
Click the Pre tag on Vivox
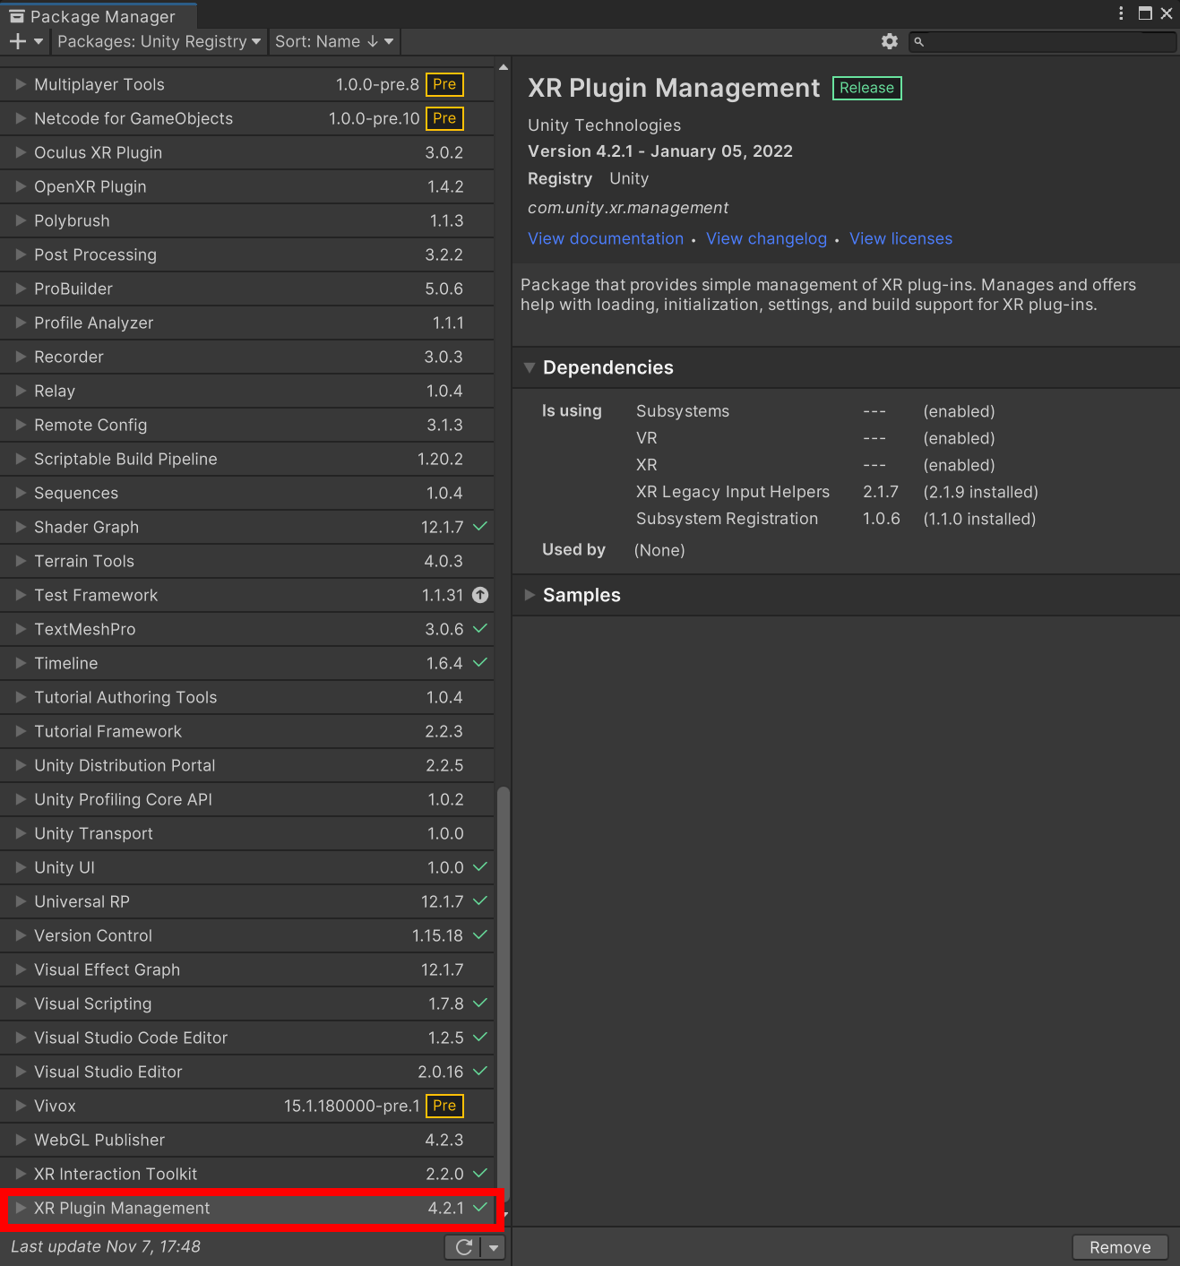444,1106
